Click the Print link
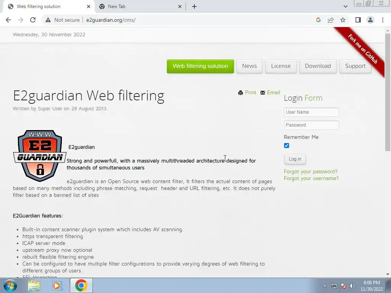Screen dimensions: 391x293 (x=250, y=93)
